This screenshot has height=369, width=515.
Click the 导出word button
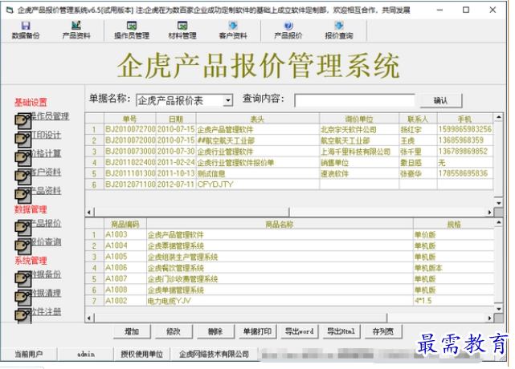pos(299,331)
